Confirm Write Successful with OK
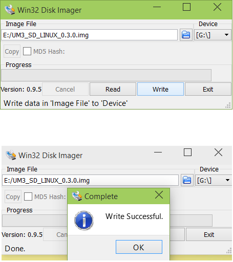This screenshot has width=233, height=262. click(139, 247)
